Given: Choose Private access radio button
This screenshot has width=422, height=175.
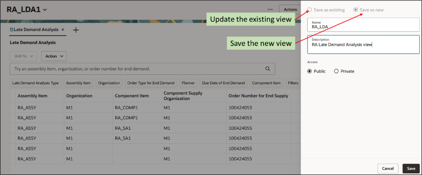Looking at the screenshot, I should click(x=336, y=71).
